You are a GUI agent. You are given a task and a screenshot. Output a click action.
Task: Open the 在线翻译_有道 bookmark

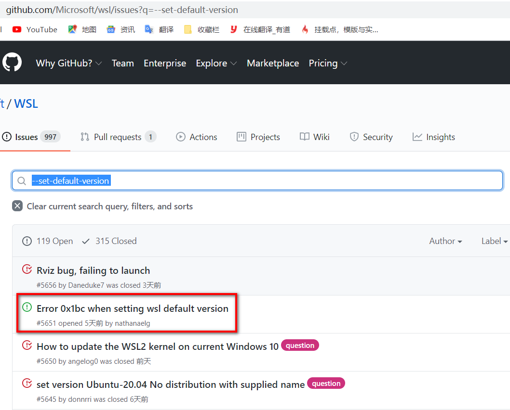(x=260, y=29)
